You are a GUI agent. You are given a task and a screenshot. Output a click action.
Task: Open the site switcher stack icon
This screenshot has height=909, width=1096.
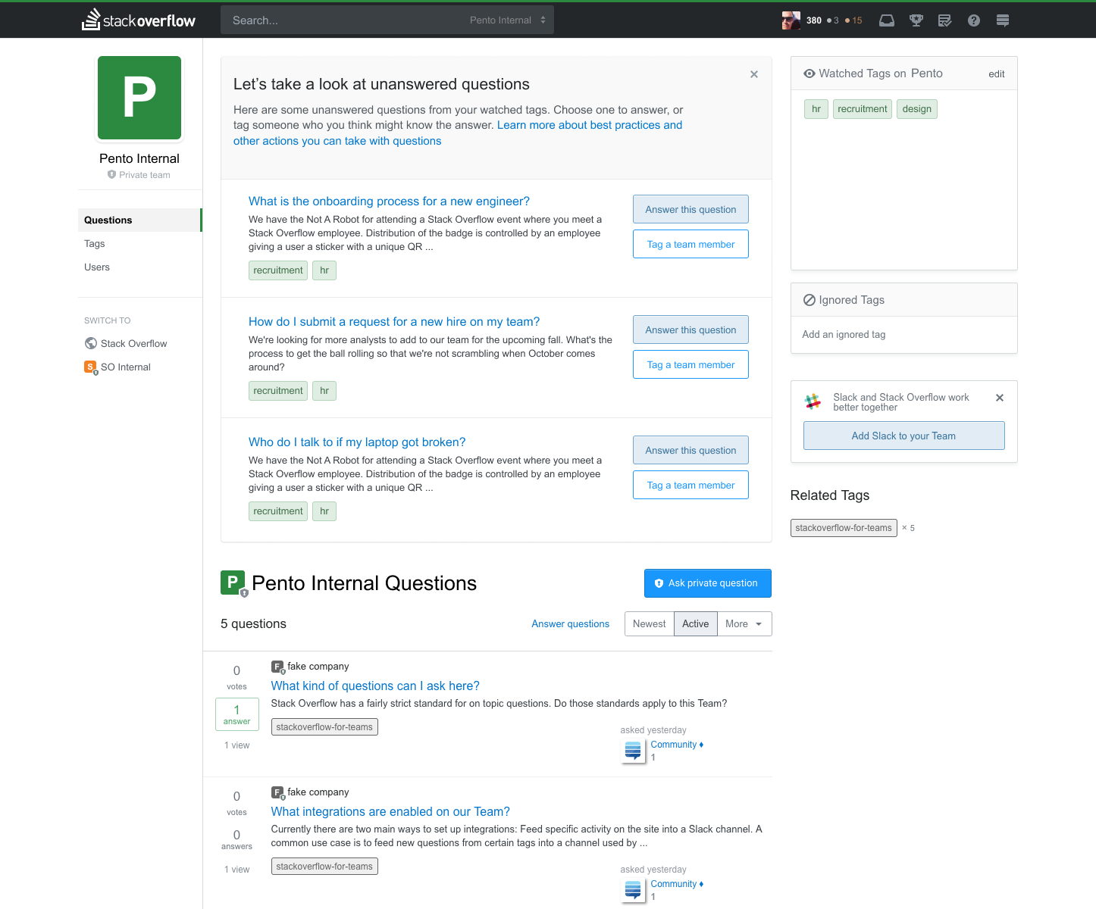[x=1003, y=20]
